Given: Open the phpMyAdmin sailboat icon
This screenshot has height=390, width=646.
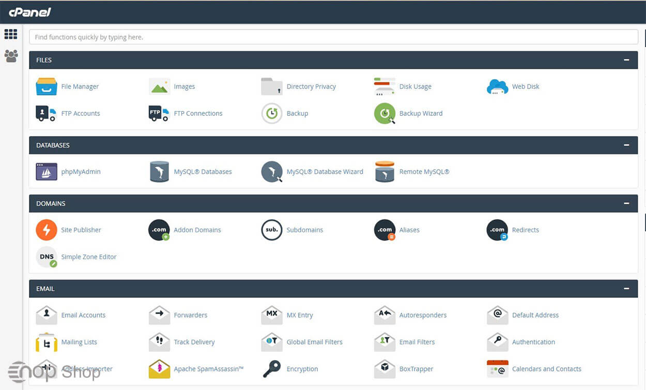Looking at the screenshot, I should click(x=46, y=171).
